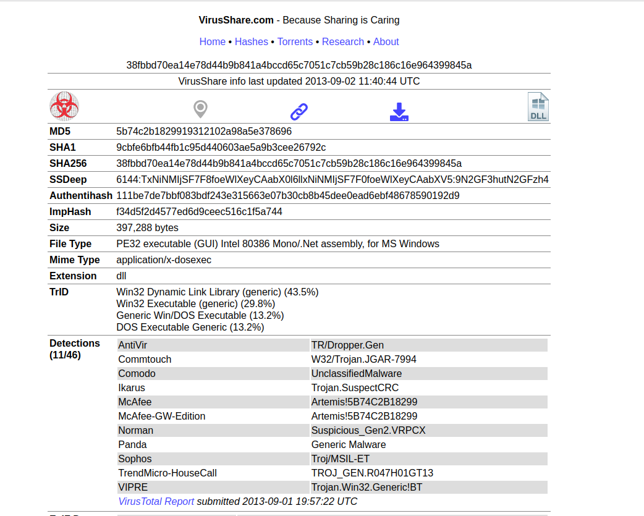This screenshot has height=516, width=644.
Task: Click TrID line Win32 Dynamic Link Library (43.5%)
Action: (218, 292)
